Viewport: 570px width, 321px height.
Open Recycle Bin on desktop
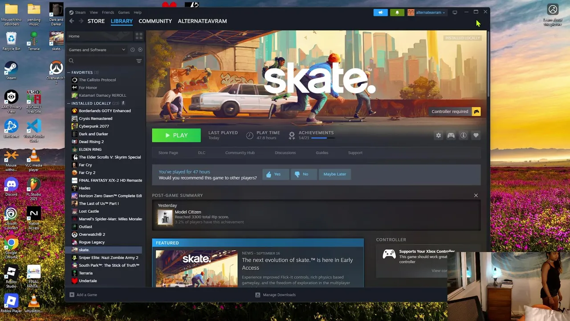11,42
